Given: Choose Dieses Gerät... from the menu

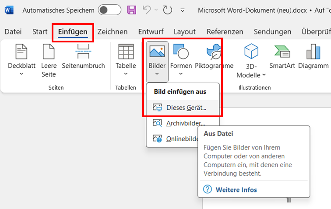Looking at the screenshot, I should pos(183,108).
